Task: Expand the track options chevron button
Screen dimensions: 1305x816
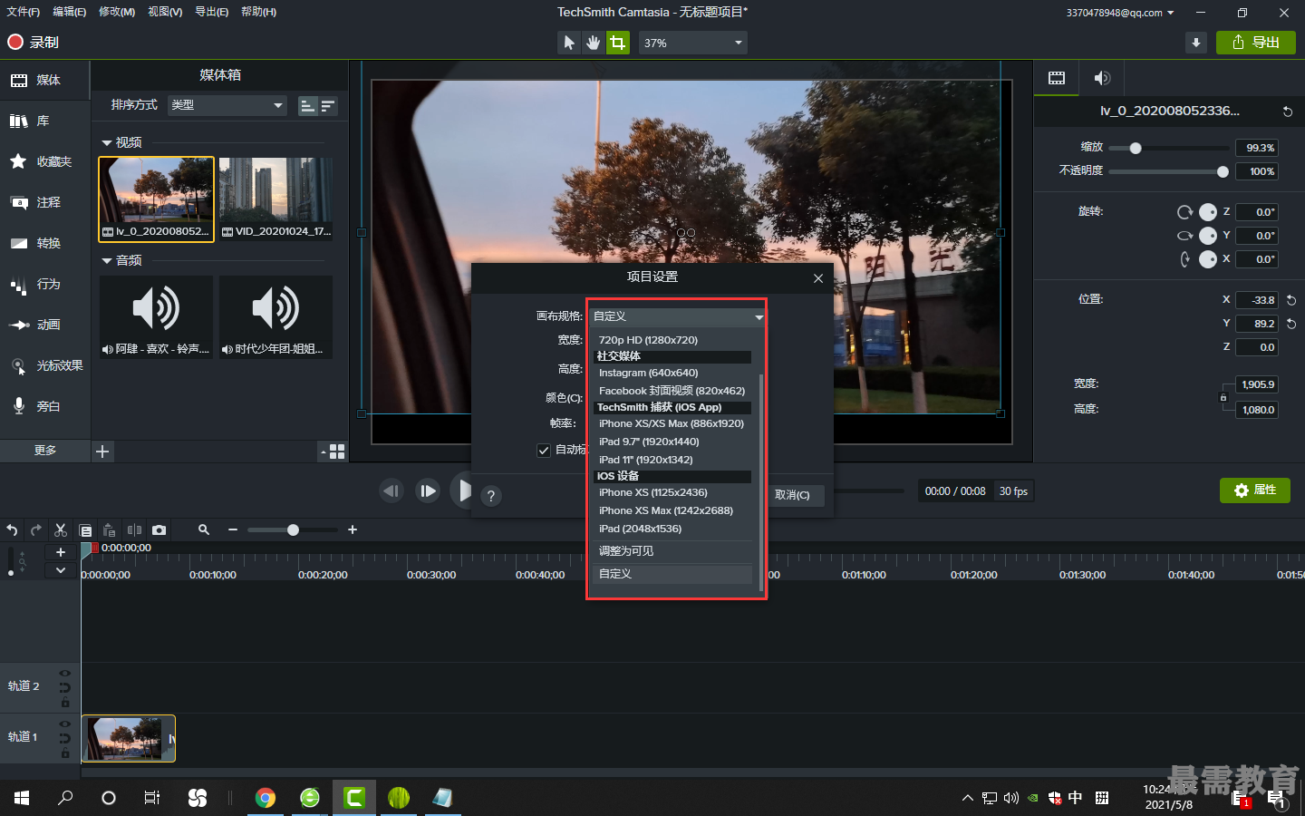Action: [61, 570]
